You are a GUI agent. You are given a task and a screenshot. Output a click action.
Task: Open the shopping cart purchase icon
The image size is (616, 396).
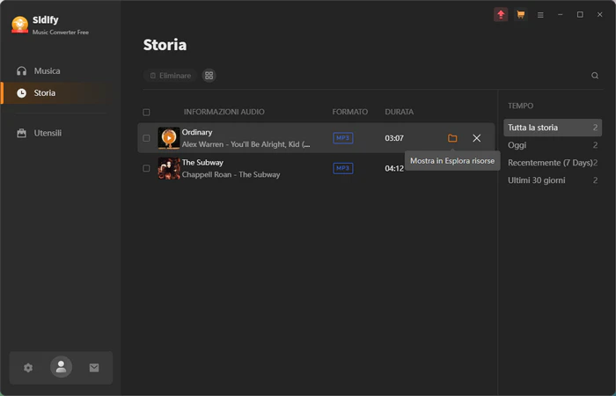coord(521,15)
